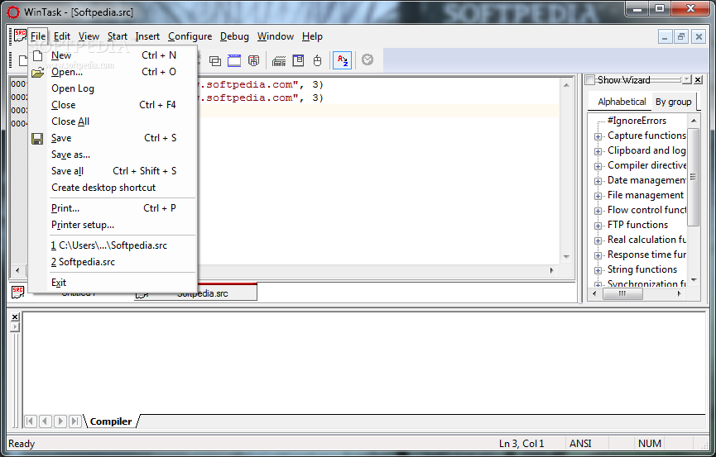716x457 pixels.
Task: Select #IgnoreErrors in the function tree
Action: (x=637, y=121)
